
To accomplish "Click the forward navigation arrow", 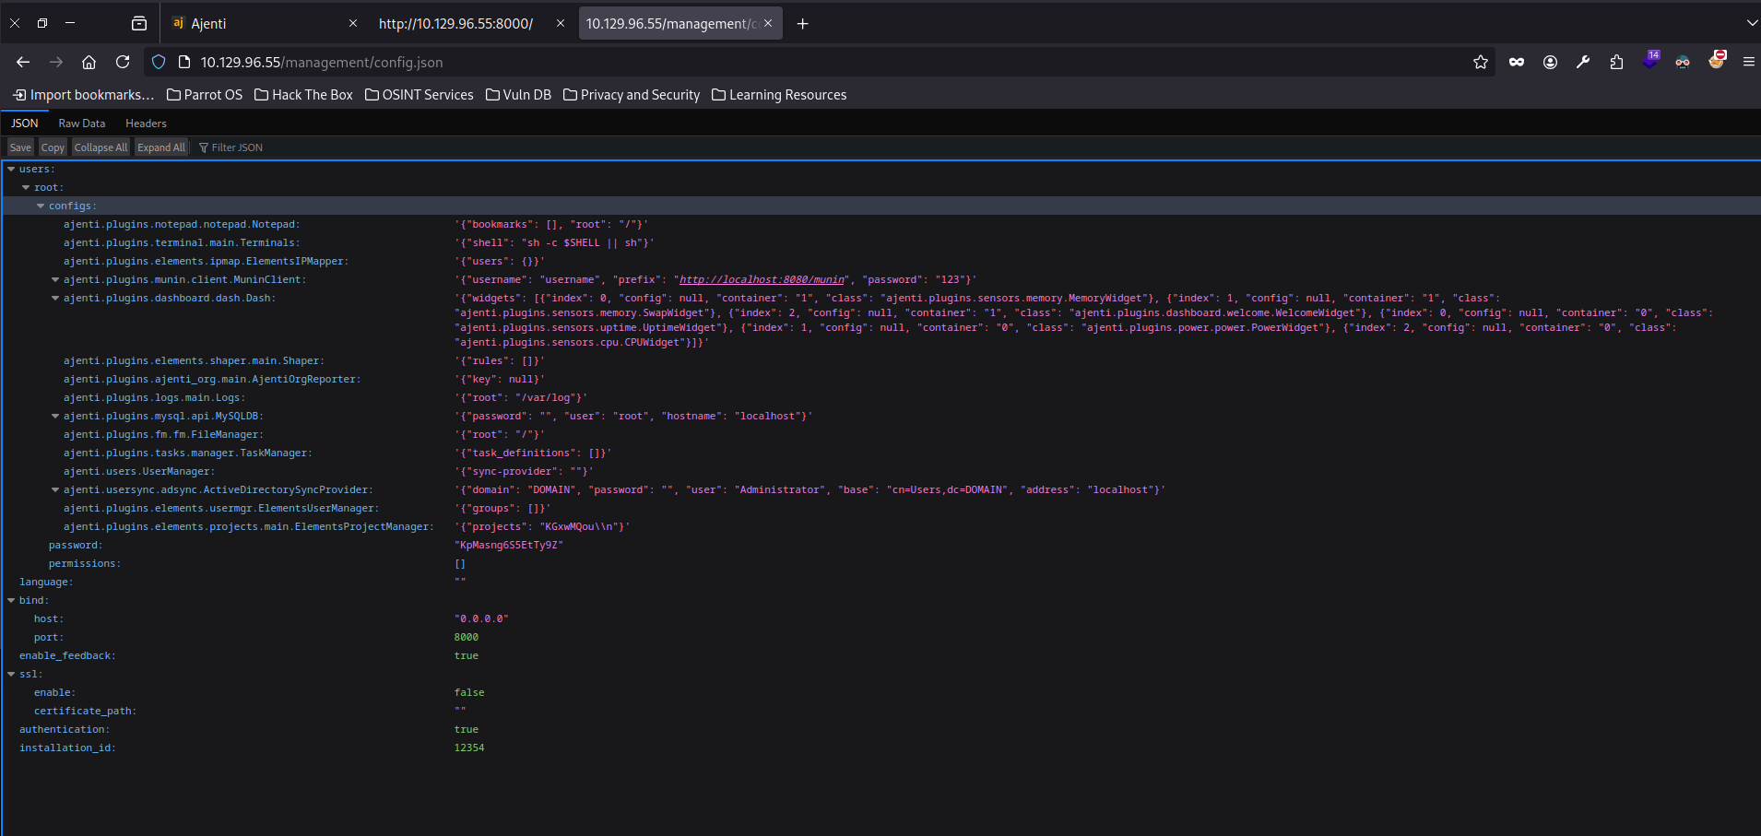I will pyautogui.click(x=56, y=62).
